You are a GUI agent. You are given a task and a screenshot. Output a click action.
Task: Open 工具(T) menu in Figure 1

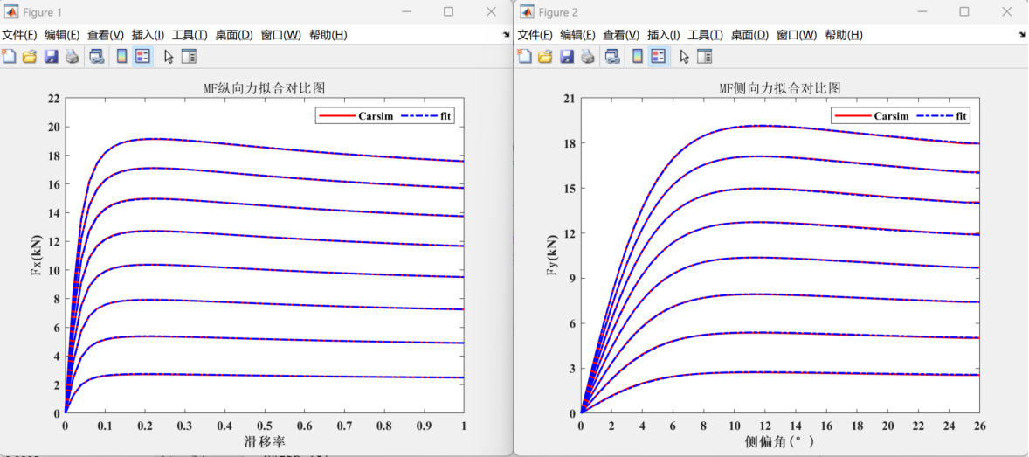pos(190,35)
